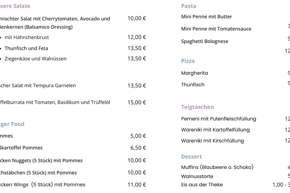Click Eis aus der Theke
The width and height of the screenshot is (290, 193).
click(202, 184)
